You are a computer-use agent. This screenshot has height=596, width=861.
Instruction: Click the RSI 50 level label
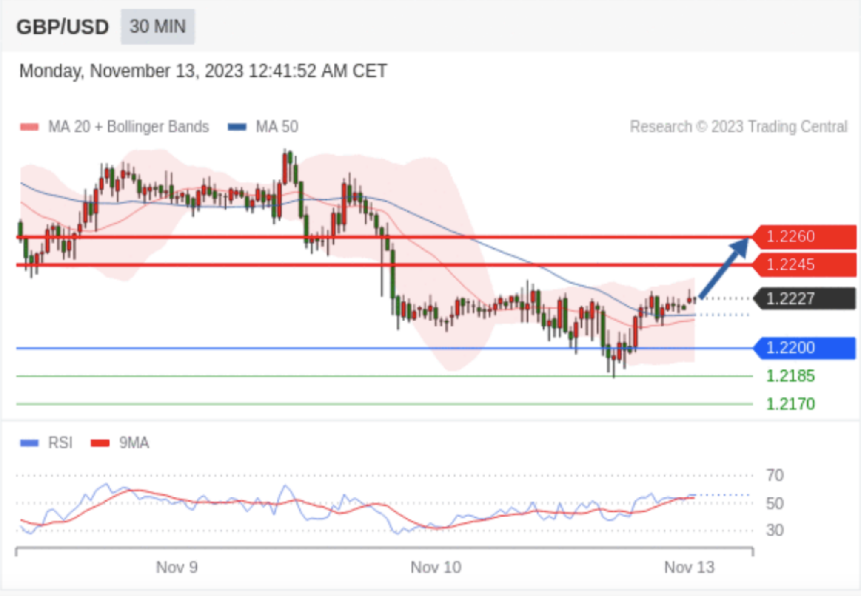point(775,504)
